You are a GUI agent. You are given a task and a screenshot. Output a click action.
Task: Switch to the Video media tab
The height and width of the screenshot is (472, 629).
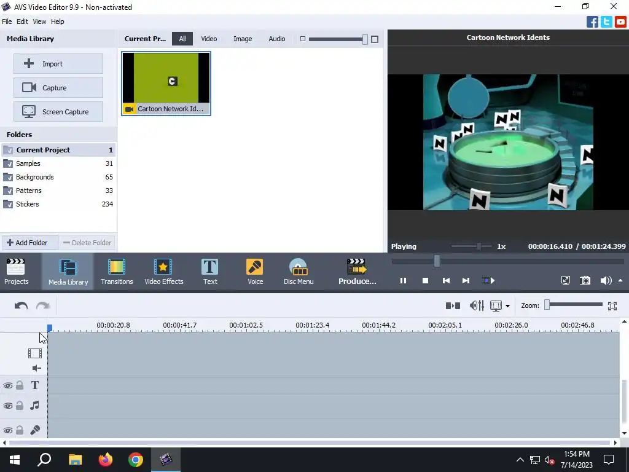pos(209,39)
